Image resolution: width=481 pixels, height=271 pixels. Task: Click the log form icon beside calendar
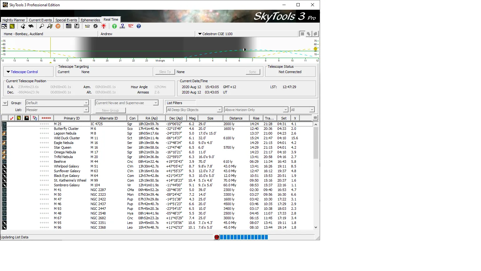coord(77,26)
